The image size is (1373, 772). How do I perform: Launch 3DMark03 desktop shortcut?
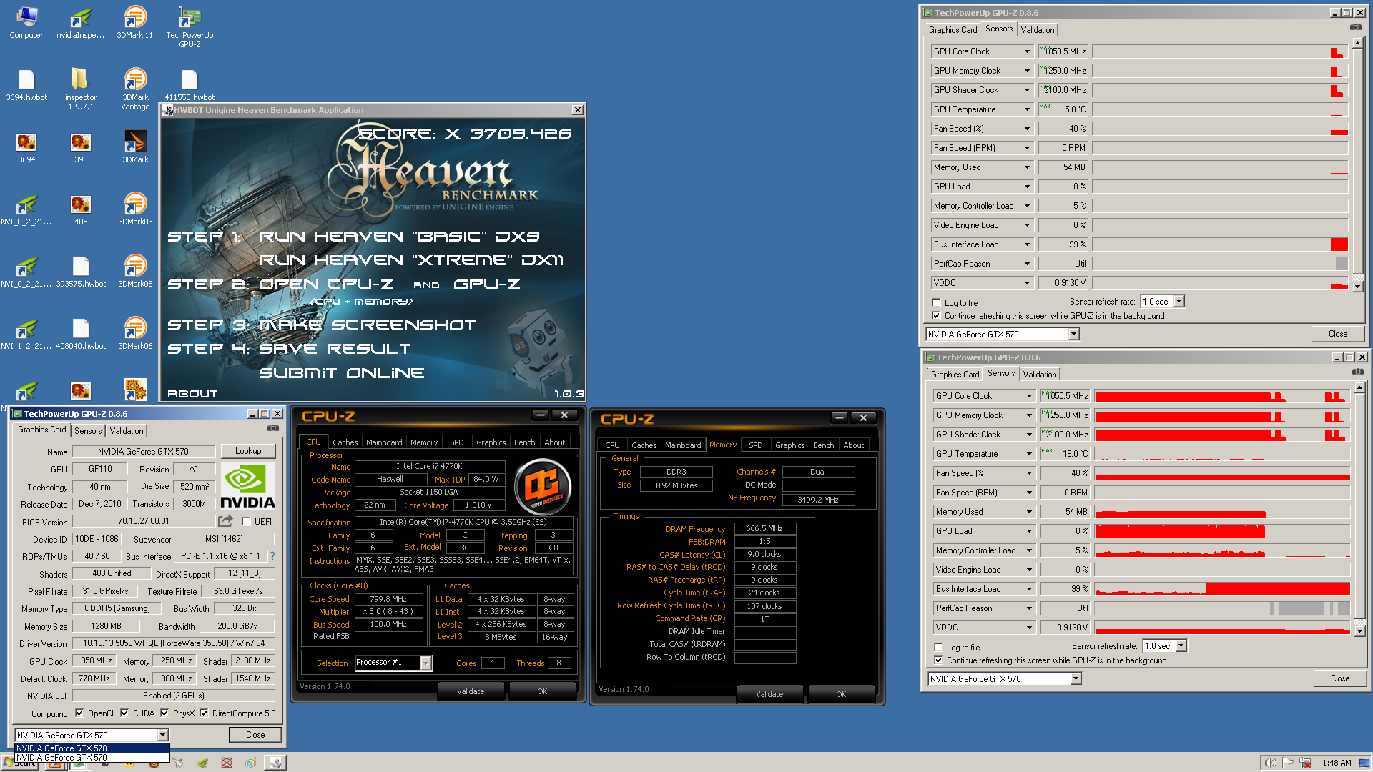pyautogui.click(x=135, y=209)
